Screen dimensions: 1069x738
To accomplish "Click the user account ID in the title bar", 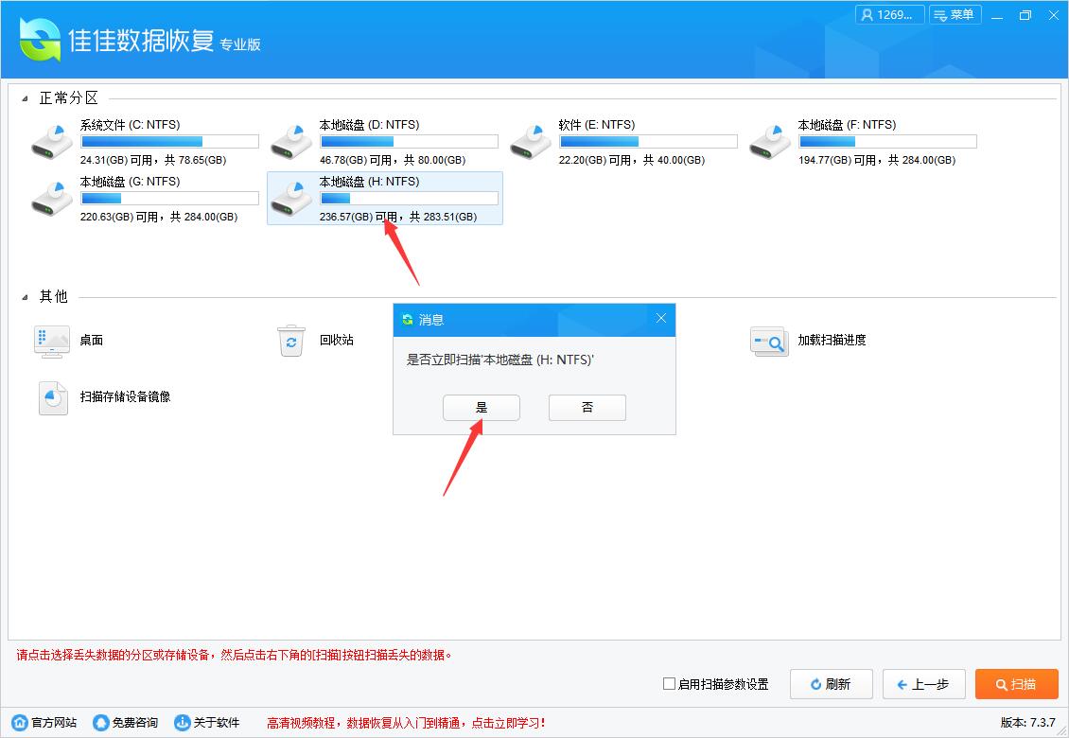I will coord(888,15).
